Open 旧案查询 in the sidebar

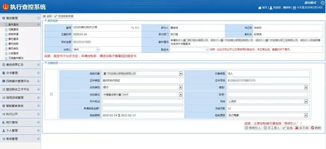pyautogui.click(x=13, y=29)
